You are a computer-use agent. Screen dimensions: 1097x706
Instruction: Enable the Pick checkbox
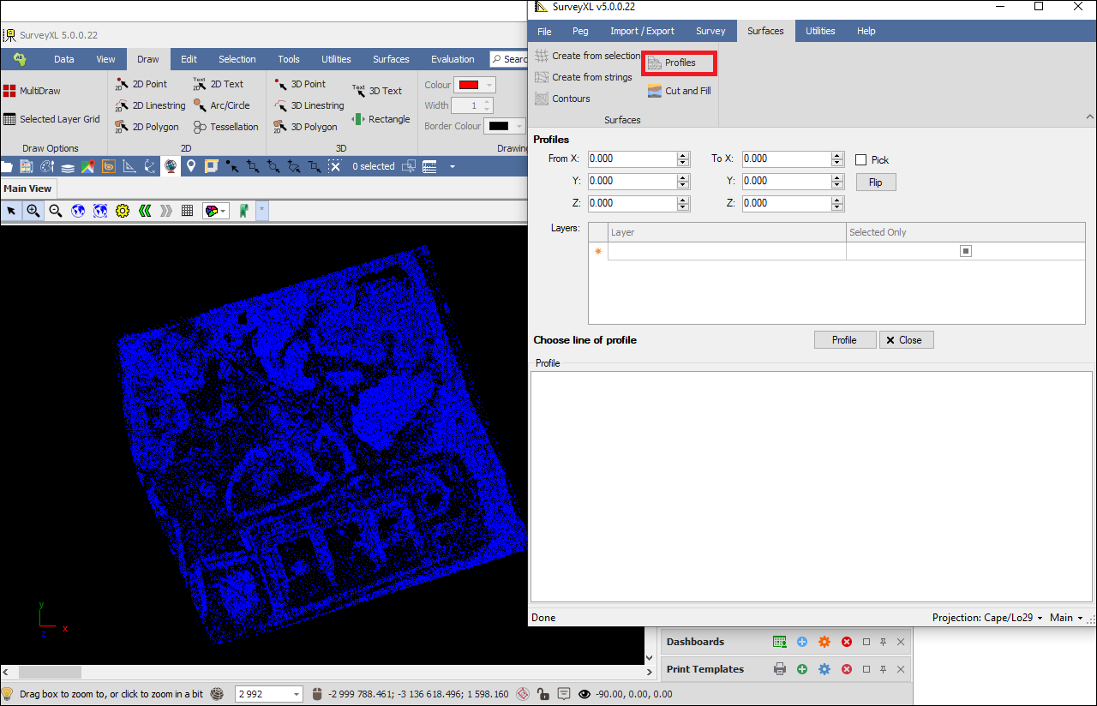click(861, 160)
